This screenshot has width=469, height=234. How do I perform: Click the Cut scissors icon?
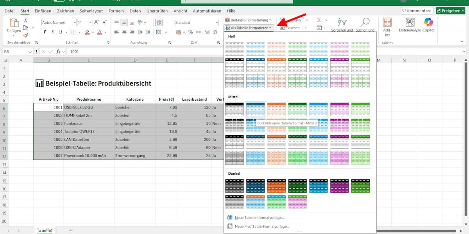(x=26, y=20)
